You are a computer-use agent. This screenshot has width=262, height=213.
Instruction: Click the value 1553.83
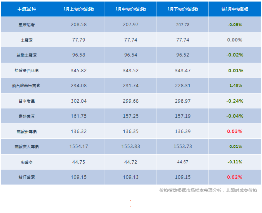131,146
